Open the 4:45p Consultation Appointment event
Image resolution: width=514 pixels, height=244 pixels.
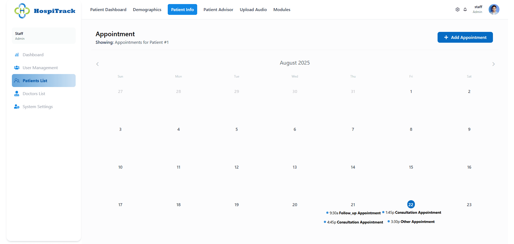(x=354, y=222)
